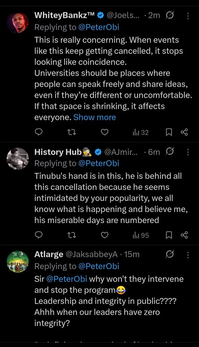Open more options for History Hub's tweet
199x347 pixels.
[x=188, y=152]
